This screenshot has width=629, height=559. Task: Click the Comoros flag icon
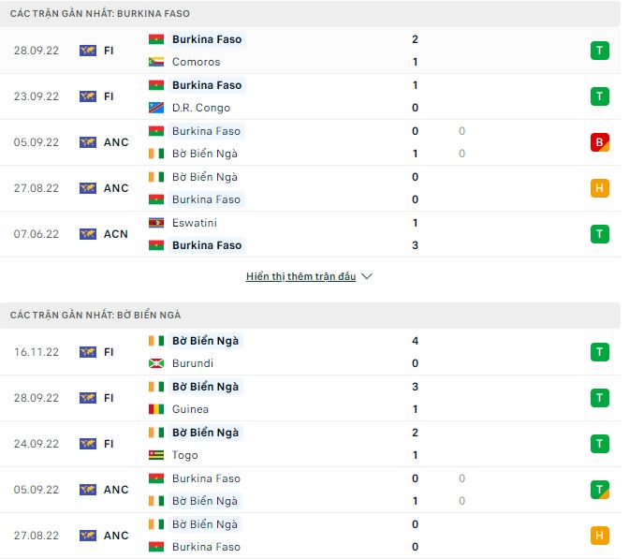point(157,62)
